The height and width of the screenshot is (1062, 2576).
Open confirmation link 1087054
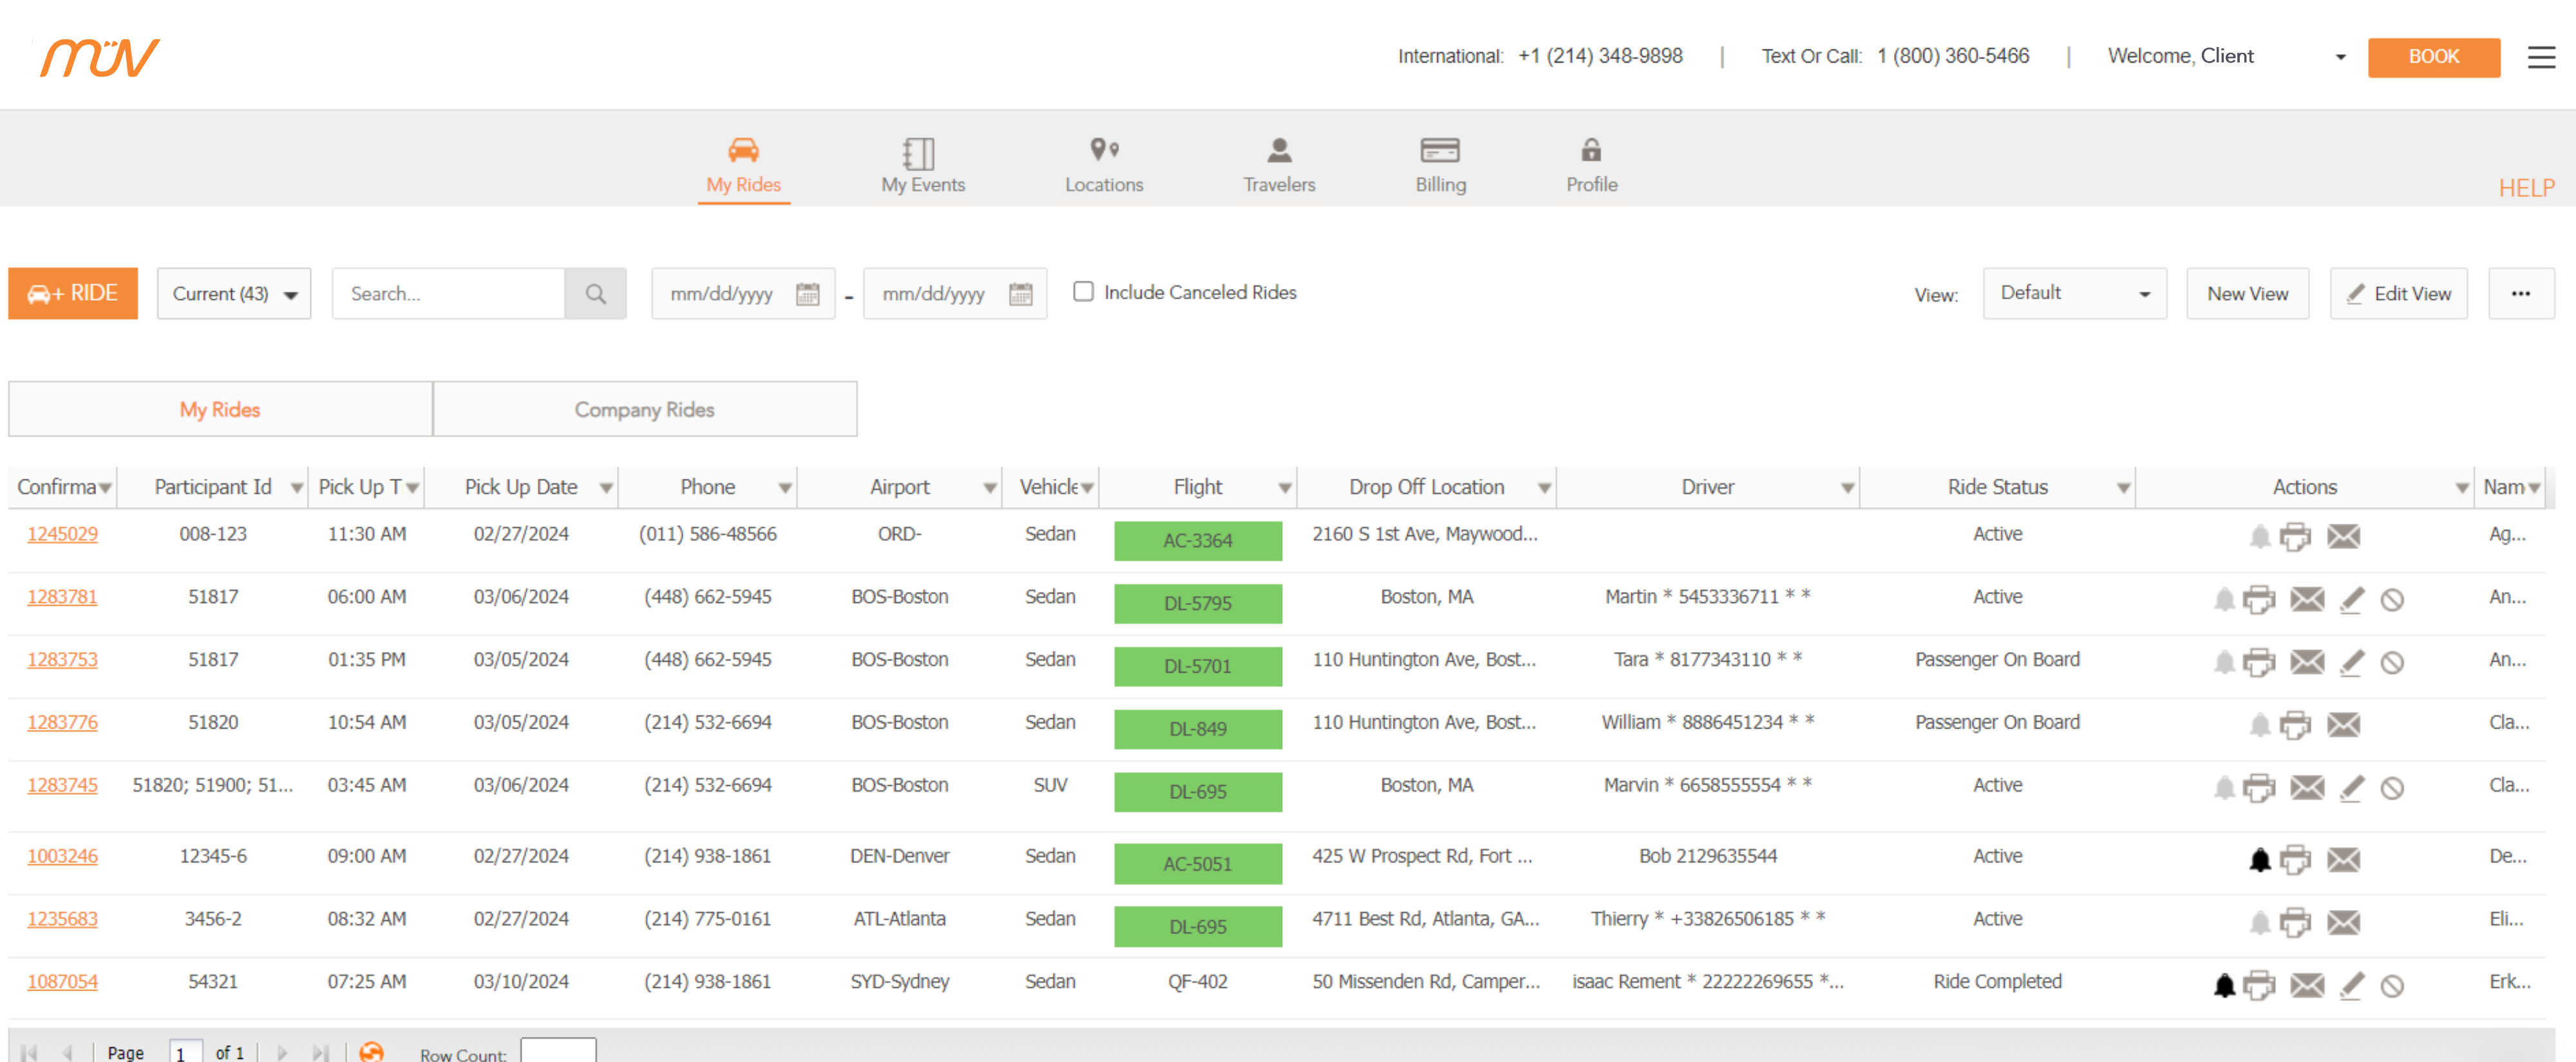coord(62,982)
